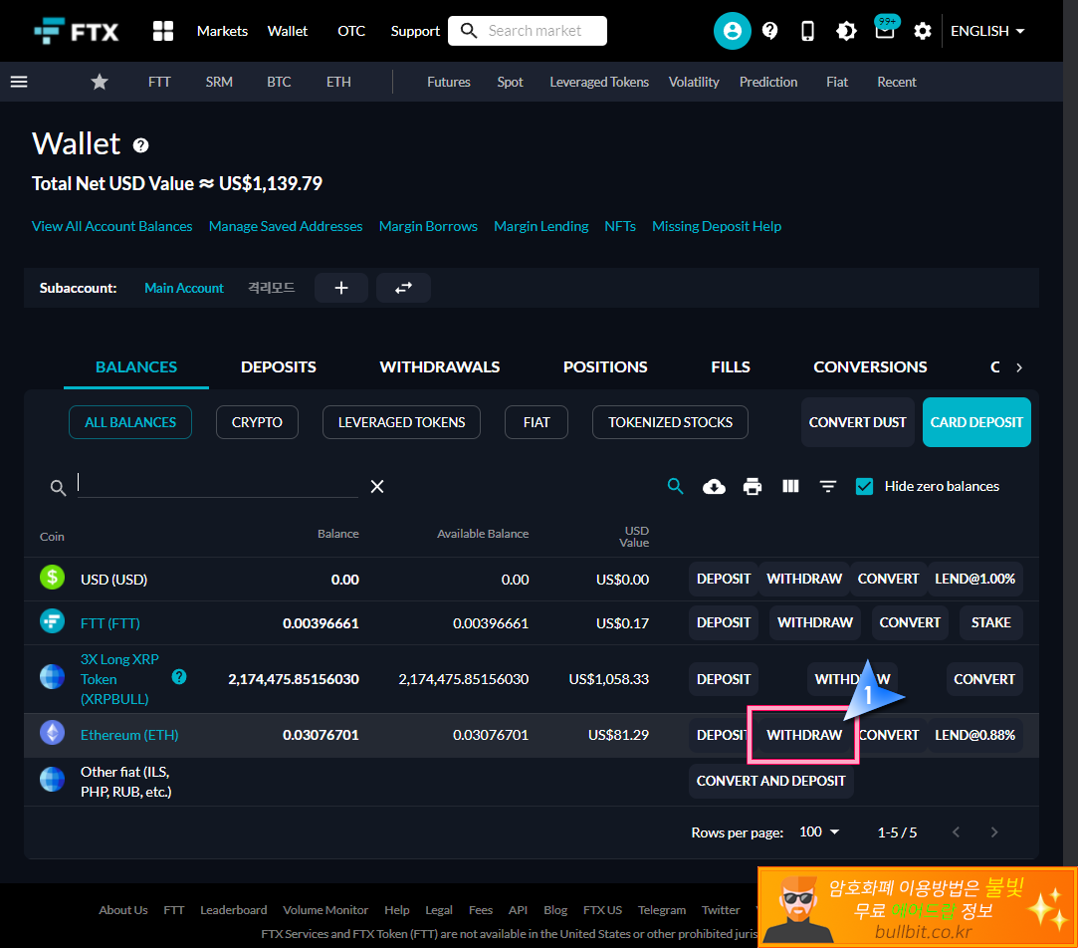Open the help question mark icon in header

[x=770, y=31]
